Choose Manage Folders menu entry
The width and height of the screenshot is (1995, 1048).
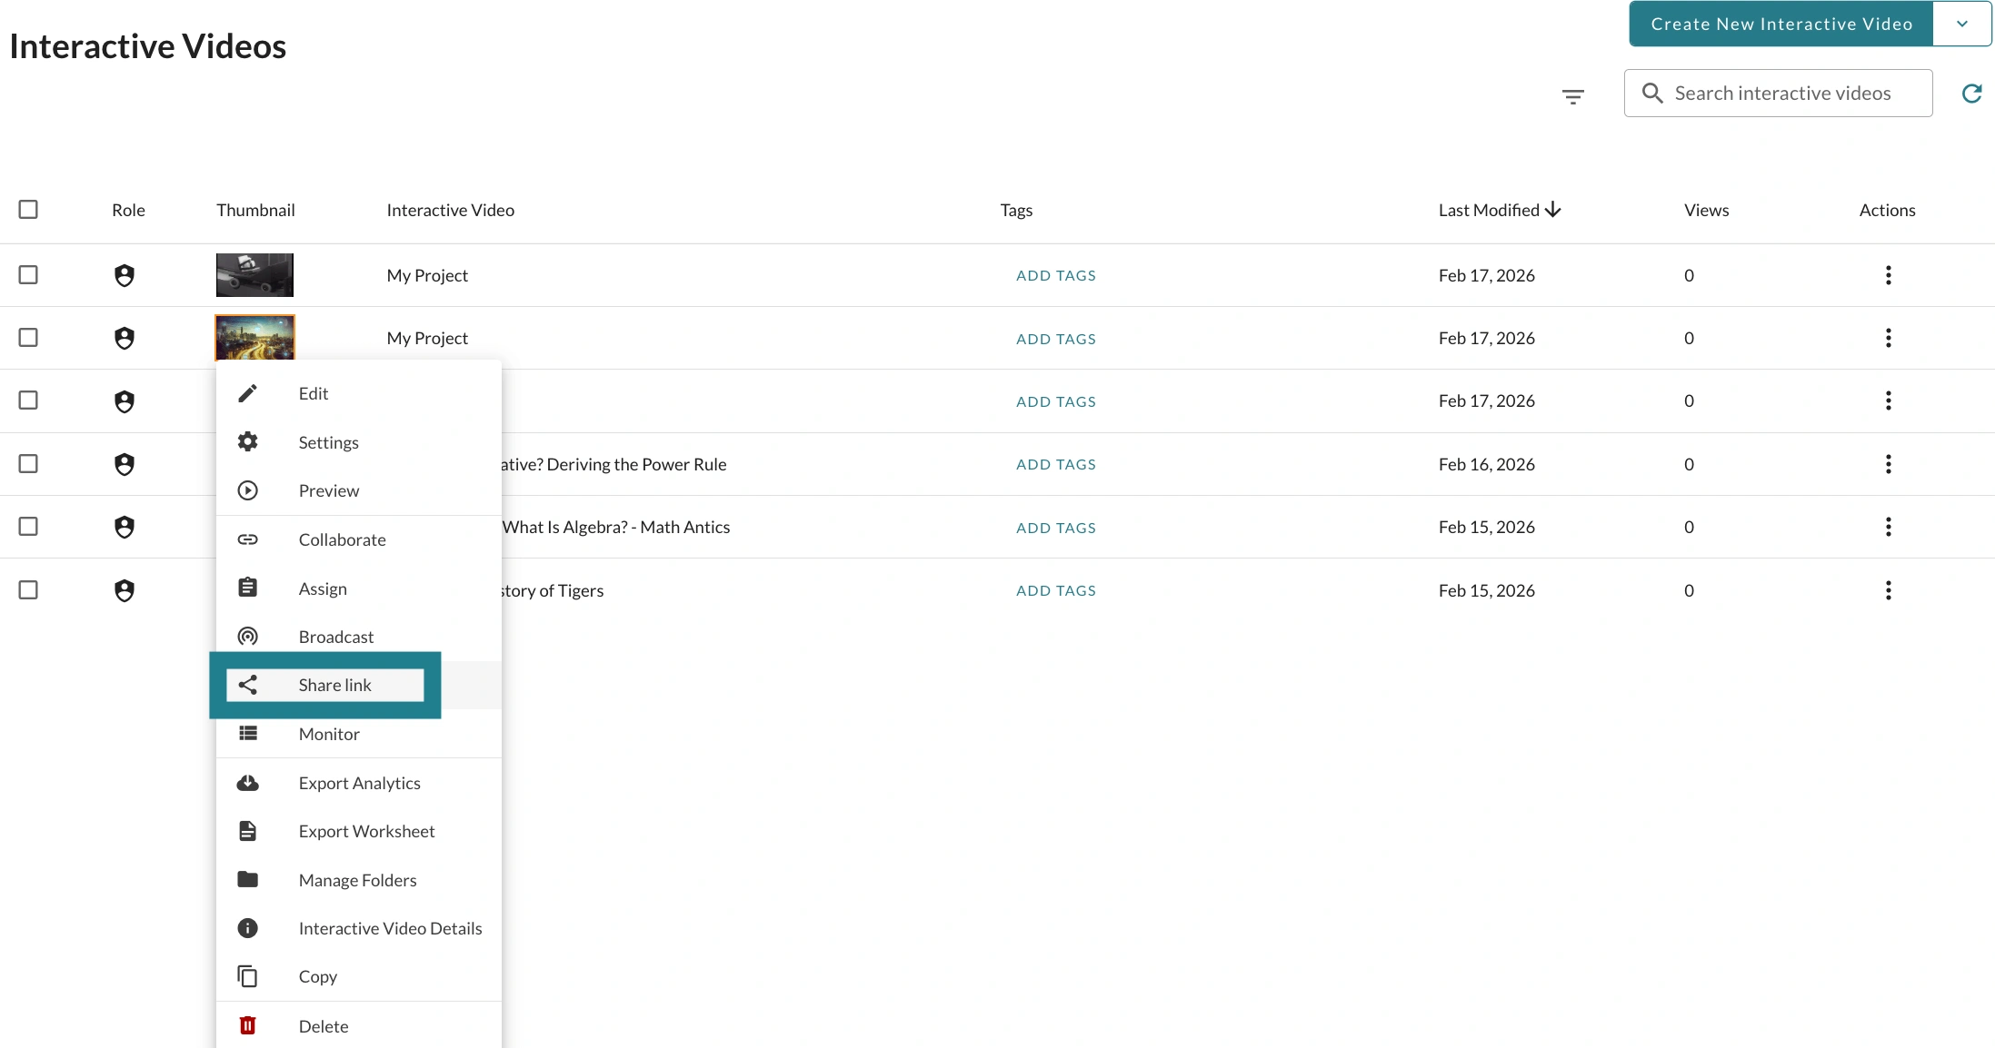(x=358, y=880)
